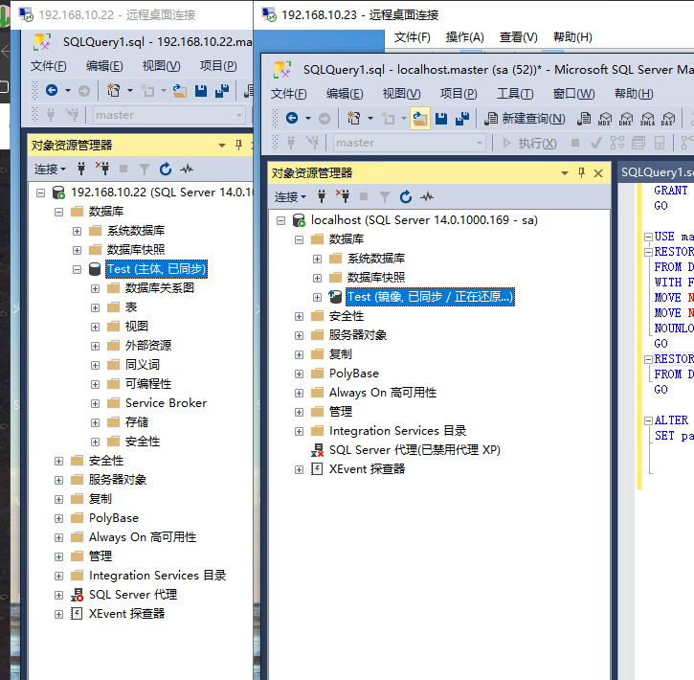Click the DMX query icon in right toolbar
This screenshot has height=680, width=694.
pyautogui.click(x=626, y=119)
